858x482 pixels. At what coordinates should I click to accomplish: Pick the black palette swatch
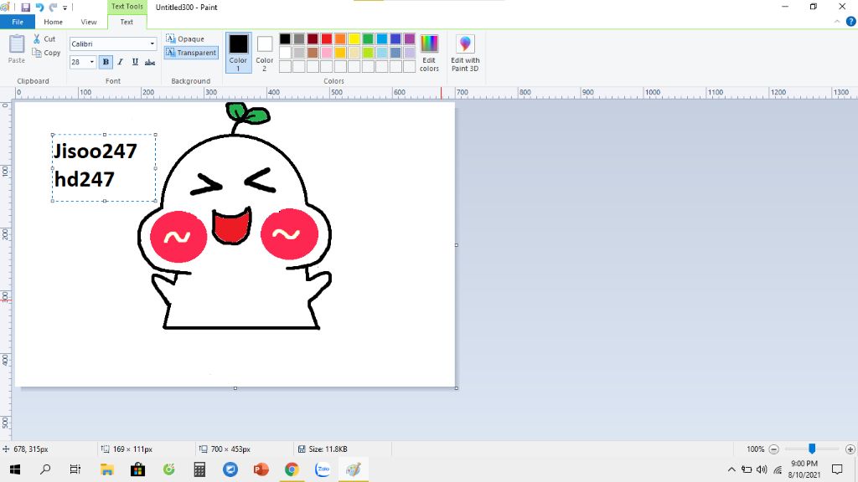285,38
